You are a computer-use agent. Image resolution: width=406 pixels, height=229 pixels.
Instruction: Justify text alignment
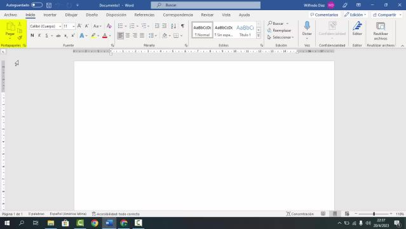click(142, 35)
